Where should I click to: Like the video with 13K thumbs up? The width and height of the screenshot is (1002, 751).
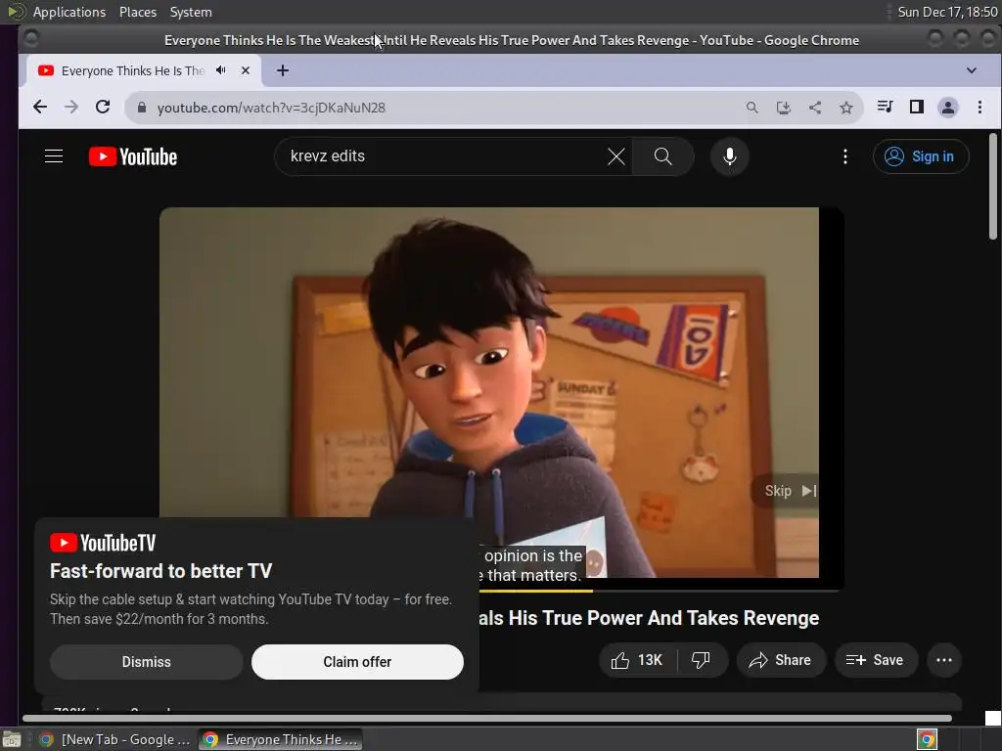(637, 660)
